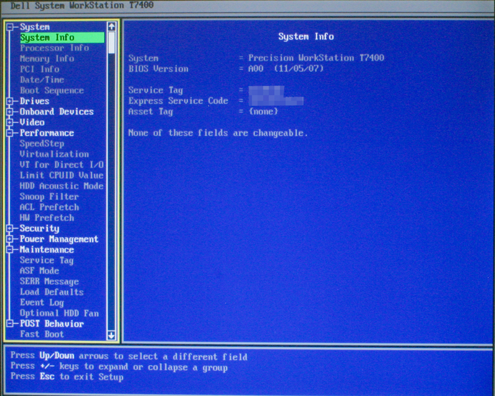
Task: Select the Onboard Devices group label
Action: pos(57,112)
